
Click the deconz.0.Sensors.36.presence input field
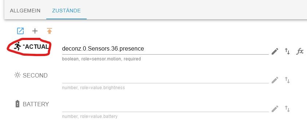(x=165, y=49)
